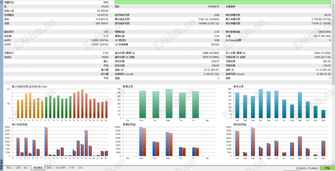Click the 连胜 ($) value 22 (2 363.07)
This screenshot has height=171, width=335.
pyautogui.click(x=211, y=70)
